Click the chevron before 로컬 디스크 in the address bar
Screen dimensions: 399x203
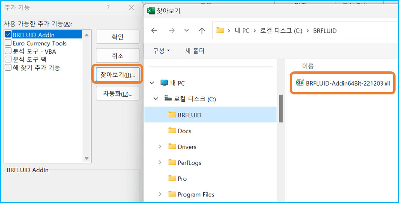pyautogui.click(x=255, y=31)
